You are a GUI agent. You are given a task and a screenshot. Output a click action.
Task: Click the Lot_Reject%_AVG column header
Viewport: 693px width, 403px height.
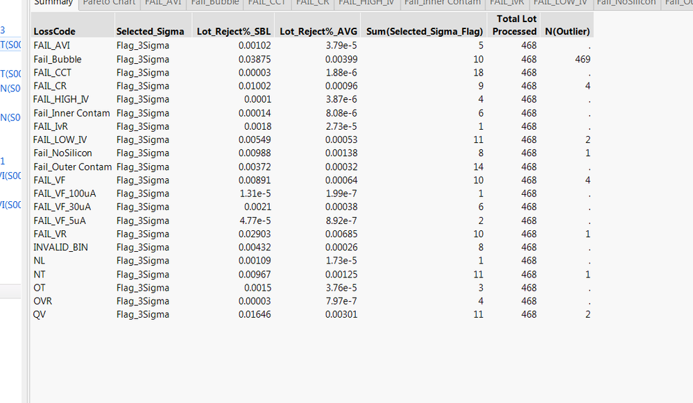pyautogui.click(x=318, y=31)
